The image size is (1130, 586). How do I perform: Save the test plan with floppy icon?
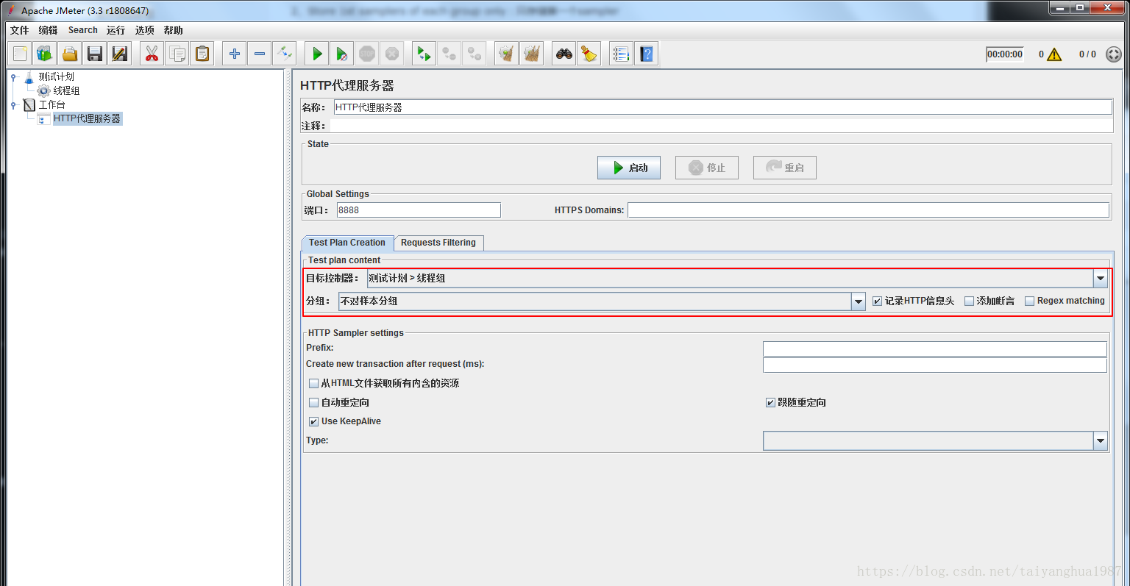point(95,54)
